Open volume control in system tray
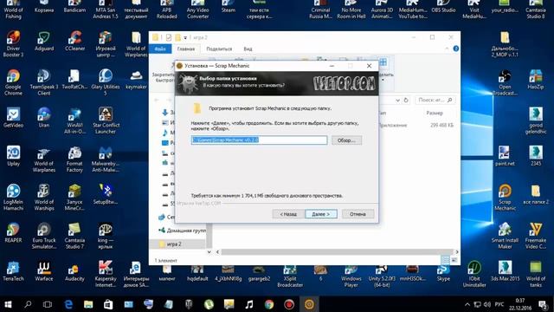 [487, 304]
